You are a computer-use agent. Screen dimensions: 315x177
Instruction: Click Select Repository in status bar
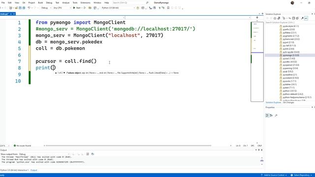[301, 175]
